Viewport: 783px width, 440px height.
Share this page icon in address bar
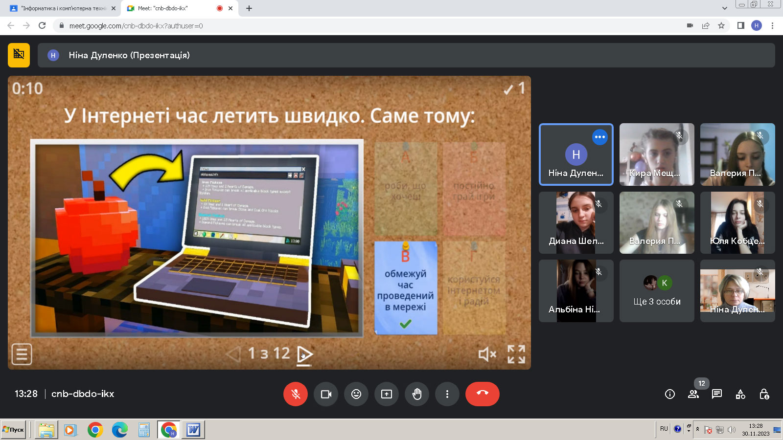706,25
